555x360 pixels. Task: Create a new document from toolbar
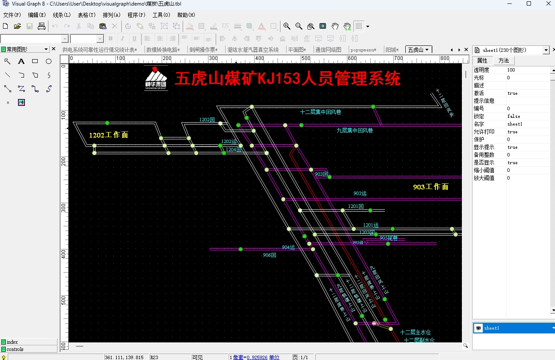[6, 26]
